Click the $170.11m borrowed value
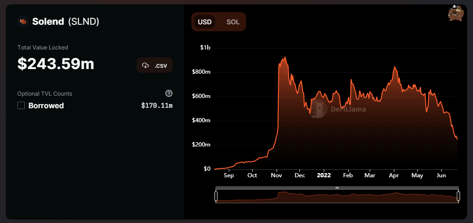473x223 pixels. click(157, 105)
